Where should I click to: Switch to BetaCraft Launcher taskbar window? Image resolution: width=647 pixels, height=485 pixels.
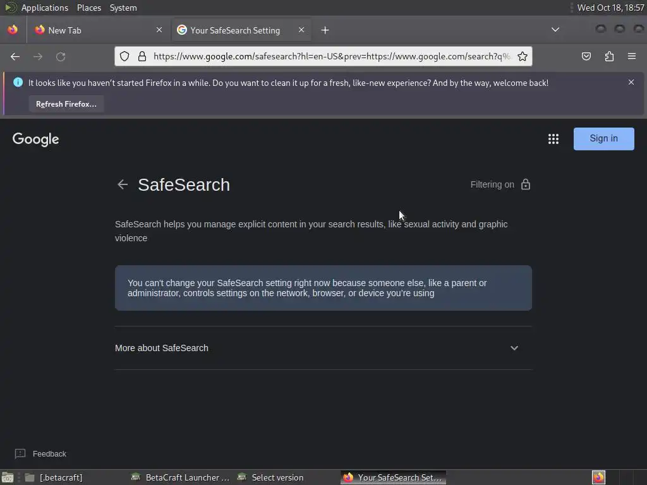tap(180, 477)
